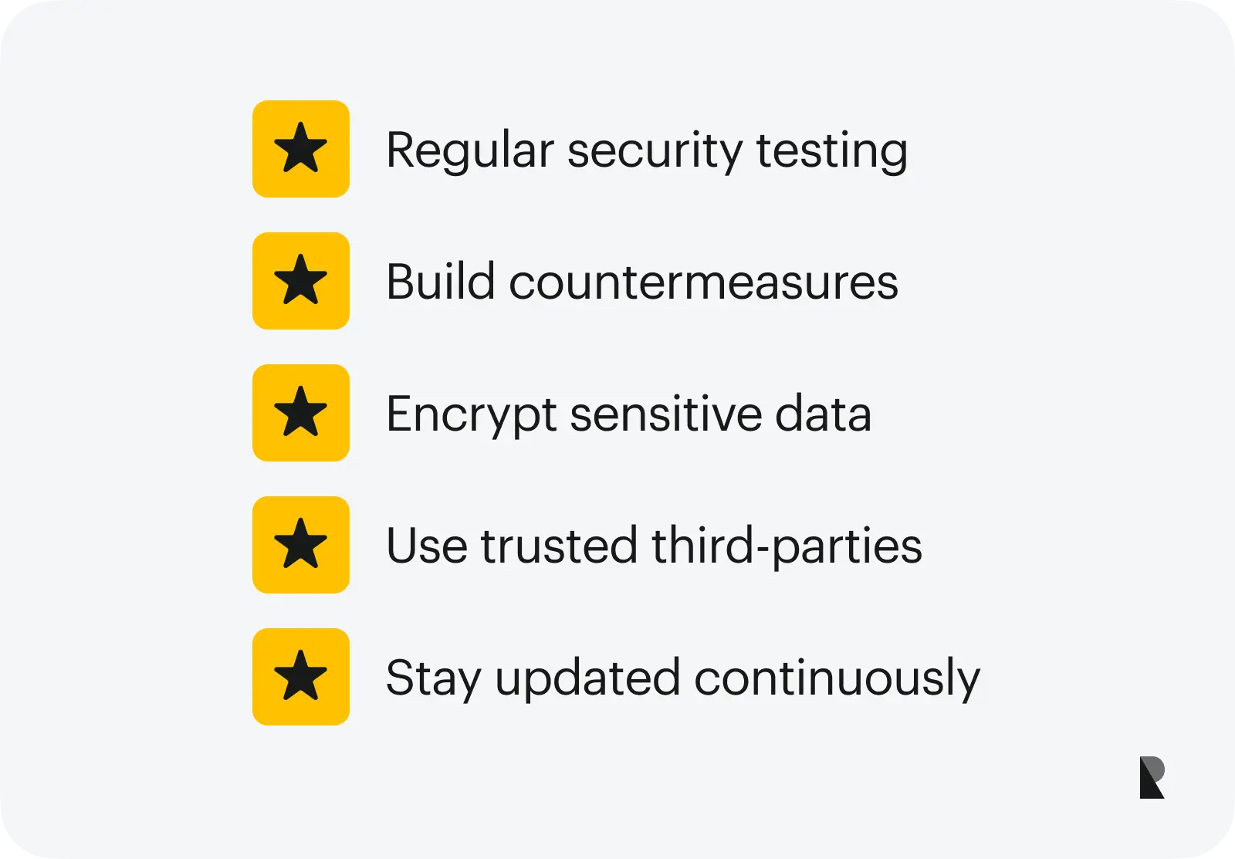Select the star icon next to Build countermeasures
The image size is (1235, 859).
(301, 281)
